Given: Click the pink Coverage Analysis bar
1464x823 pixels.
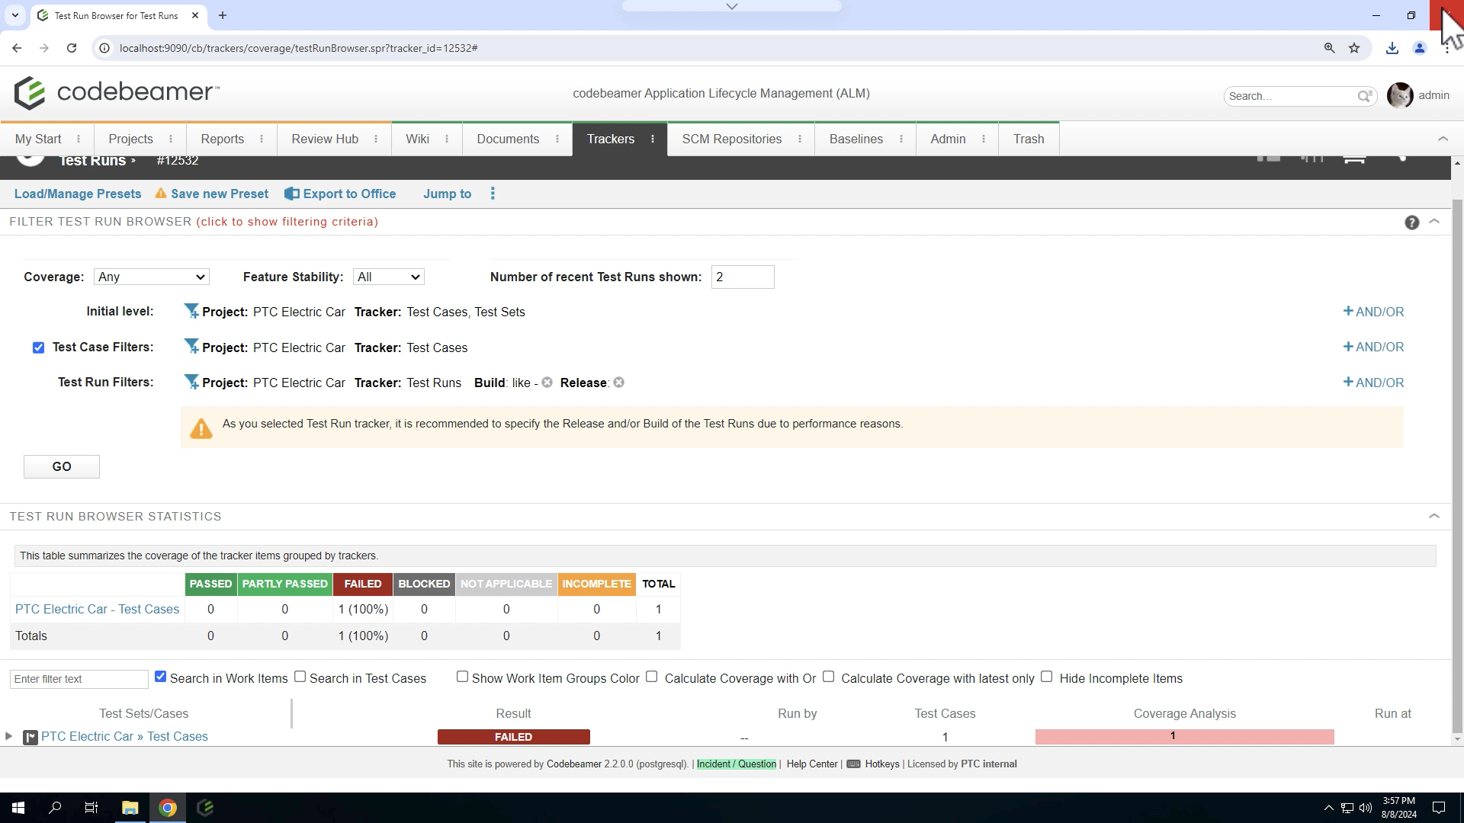Looking at the screenshot, I should tap(1184, 736).
